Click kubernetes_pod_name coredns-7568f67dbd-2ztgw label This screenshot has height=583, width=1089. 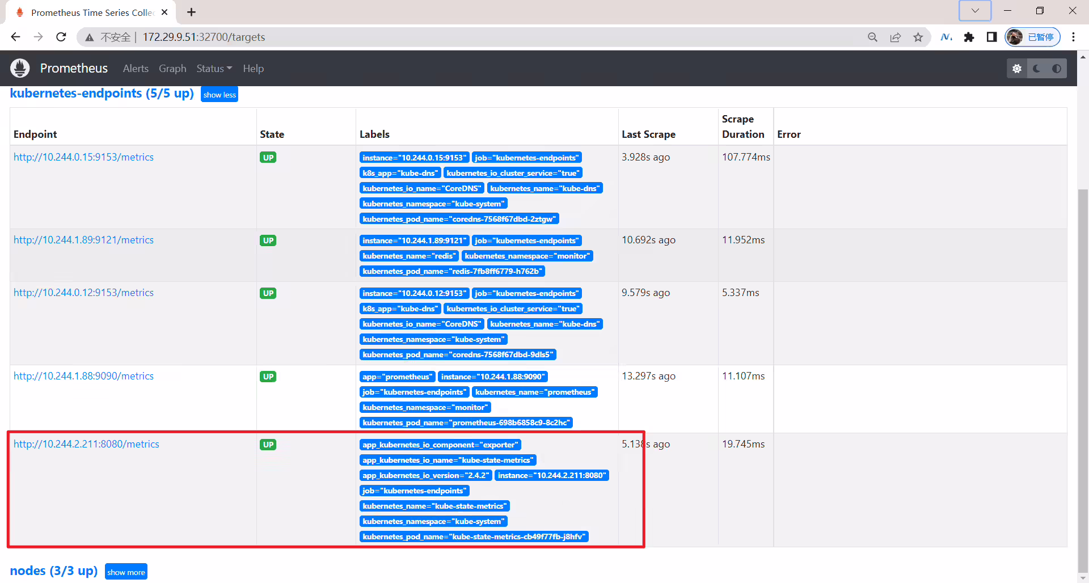[x=459, y=219]
